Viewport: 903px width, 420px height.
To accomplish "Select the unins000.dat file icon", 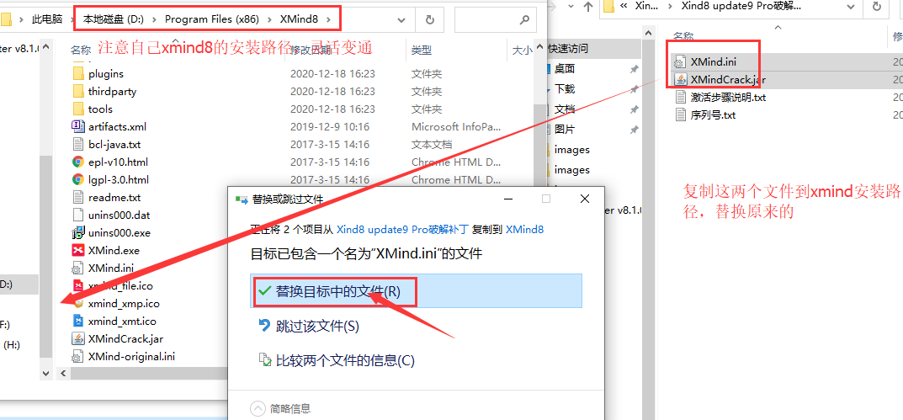I will click(x=78, y=215).
